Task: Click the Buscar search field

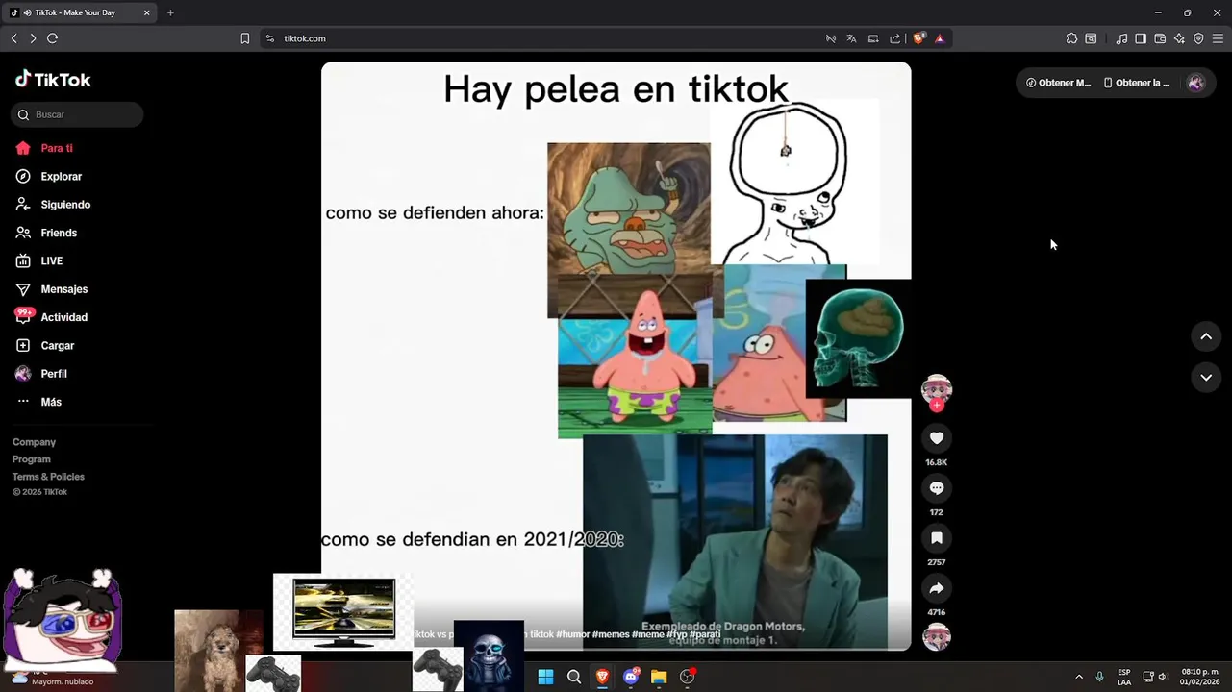Action: pyautogui.click(x=77, y=115)
